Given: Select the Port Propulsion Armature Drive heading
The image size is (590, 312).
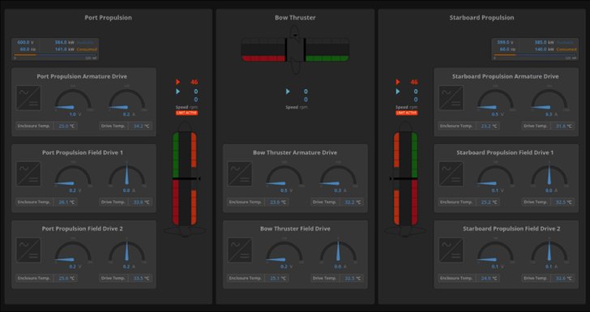Looking at the screenshot, I should pyautogui.click(x=82, y=76).
